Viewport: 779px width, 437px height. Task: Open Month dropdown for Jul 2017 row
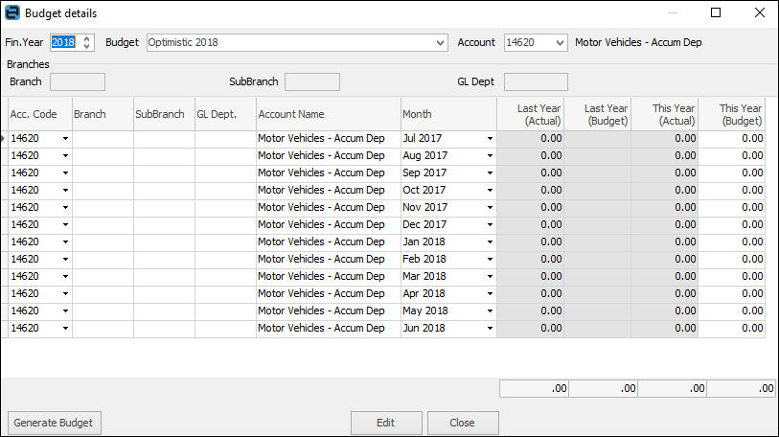pyautogui.click(x=490, y=139)
